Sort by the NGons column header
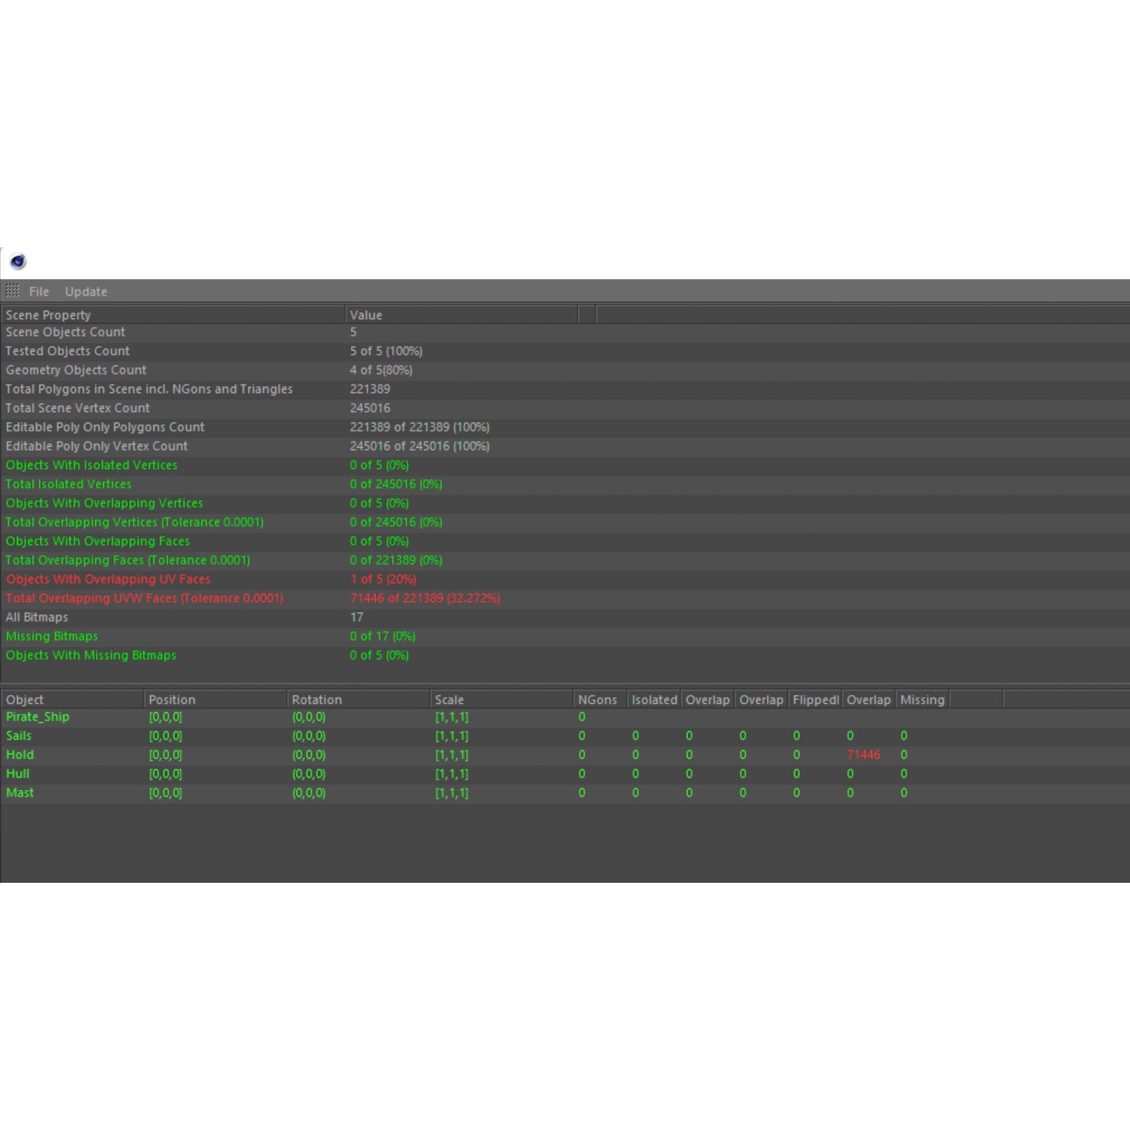The height and width of the screenshot is (1130, 1130). [597, 699]
